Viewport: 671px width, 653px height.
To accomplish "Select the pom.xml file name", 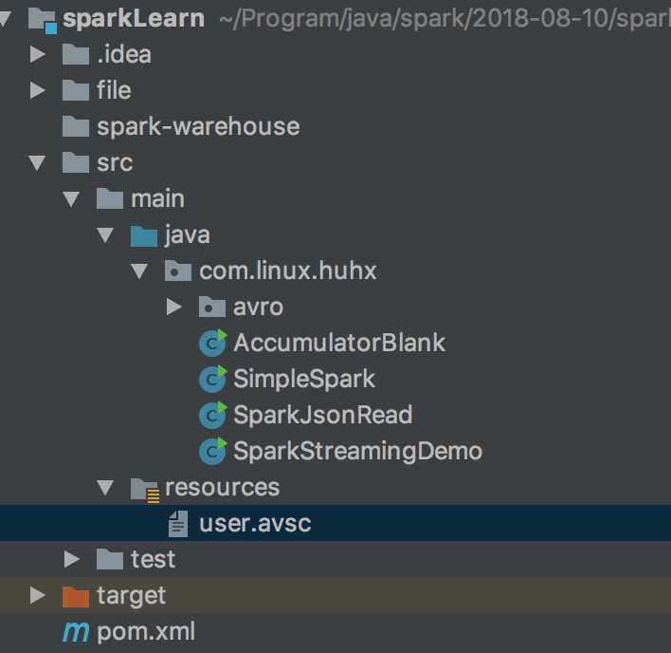I will coord(146,631).
